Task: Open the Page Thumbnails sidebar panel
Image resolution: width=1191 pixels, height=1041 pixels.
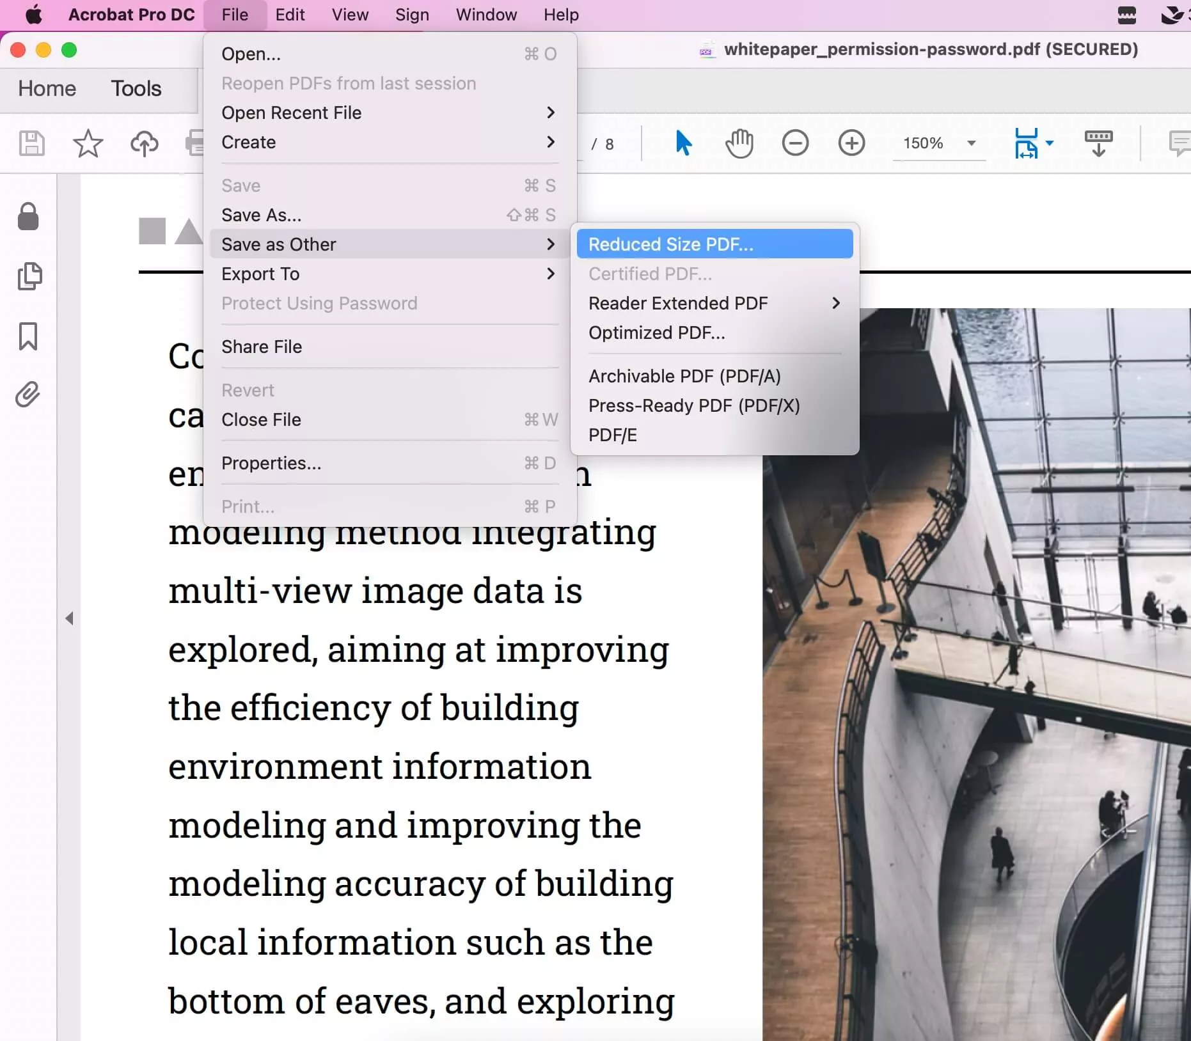Action: click(x=29, y=275)
